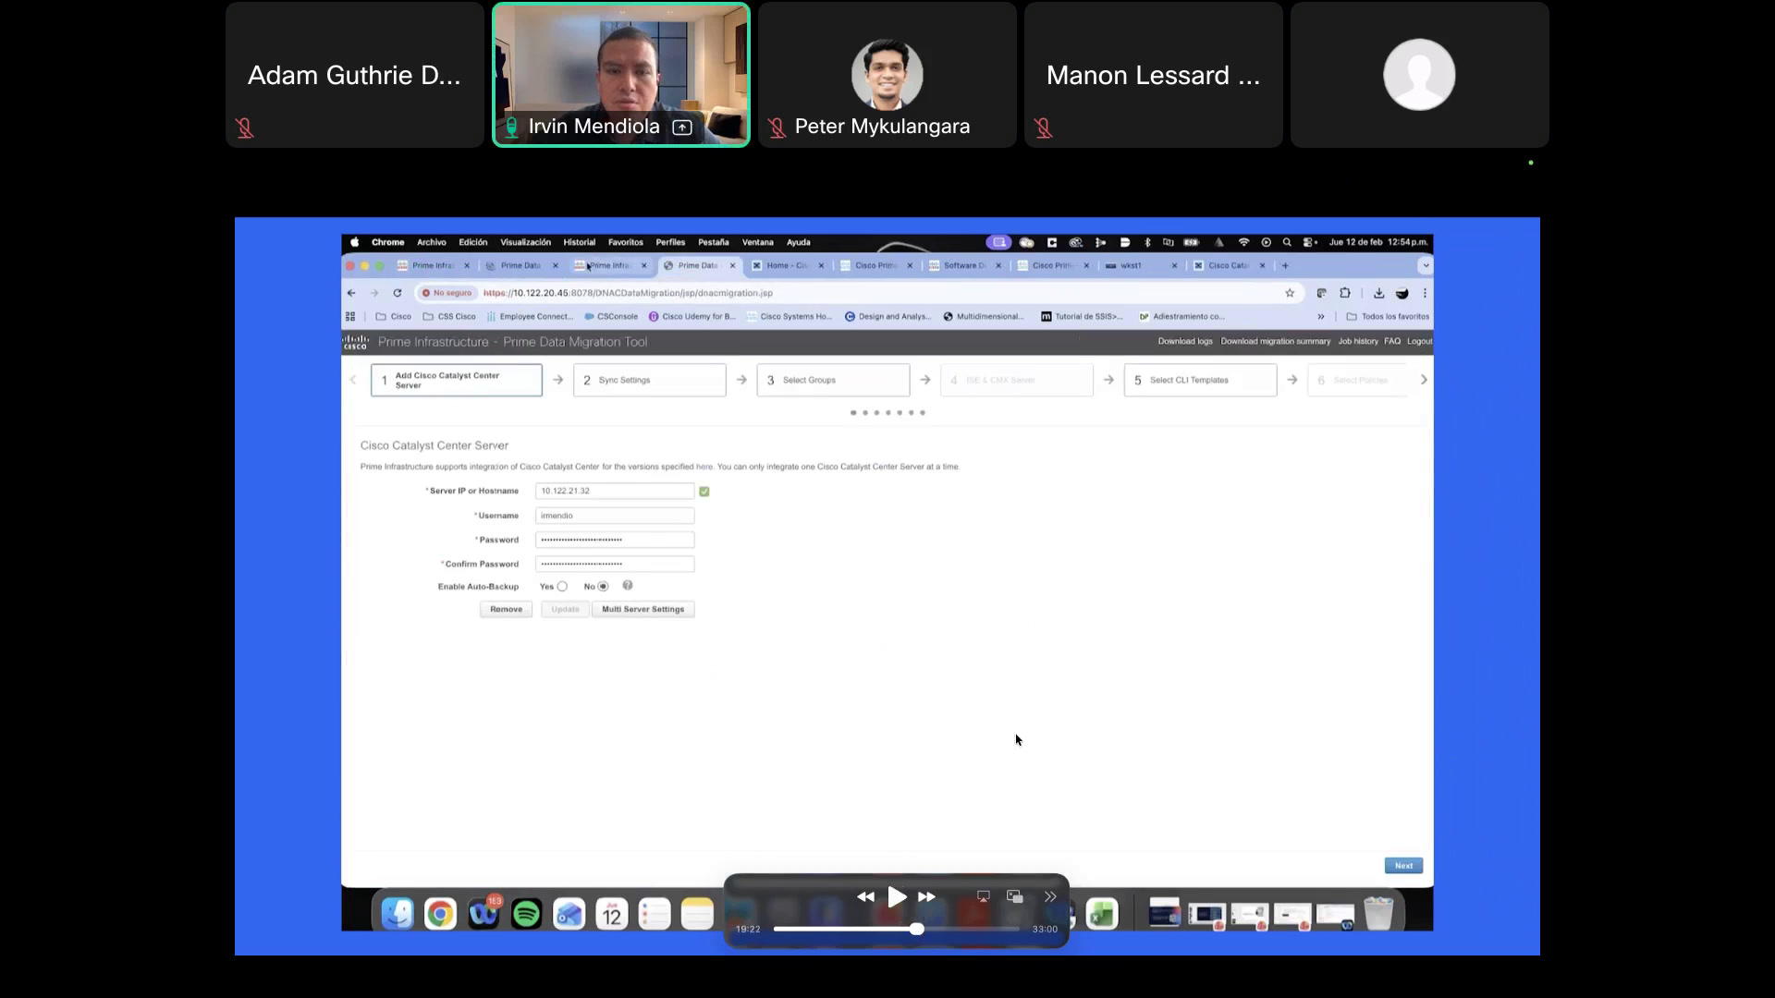Focus the Server IP or Hostname field

pyautogui.click(x=615, y=491)
